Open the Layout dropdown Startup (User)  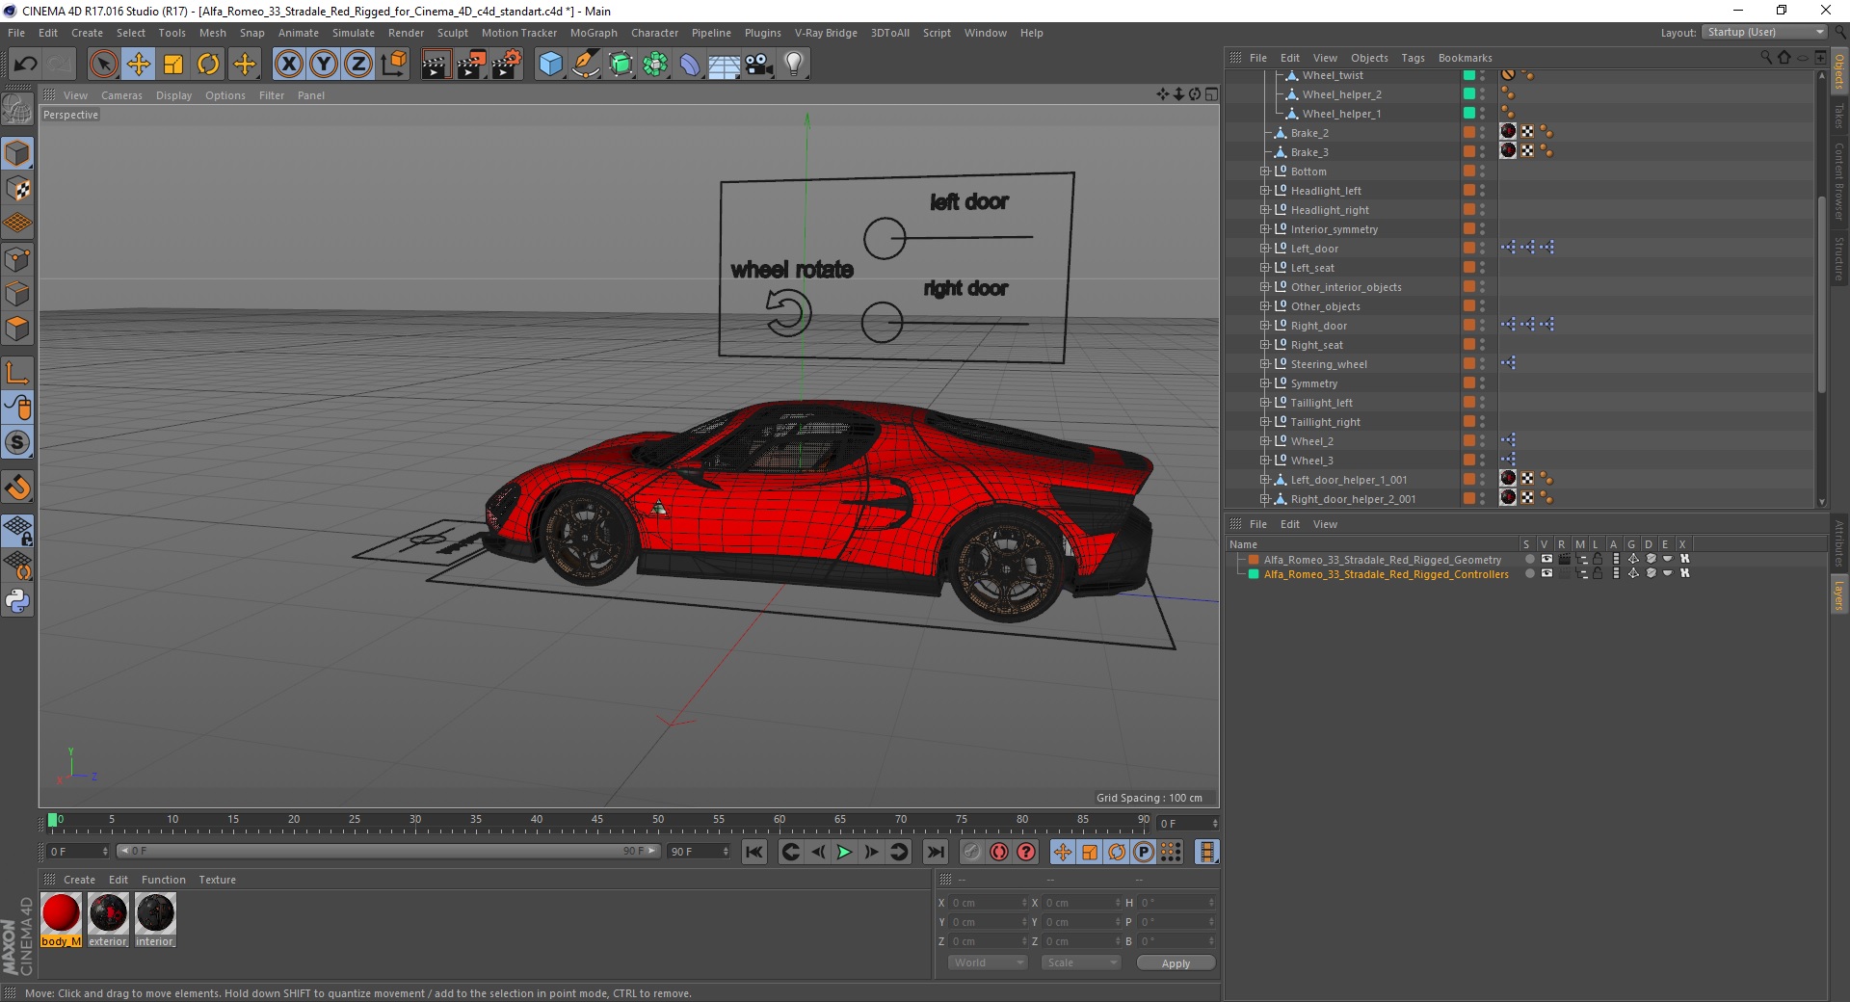1764,32
